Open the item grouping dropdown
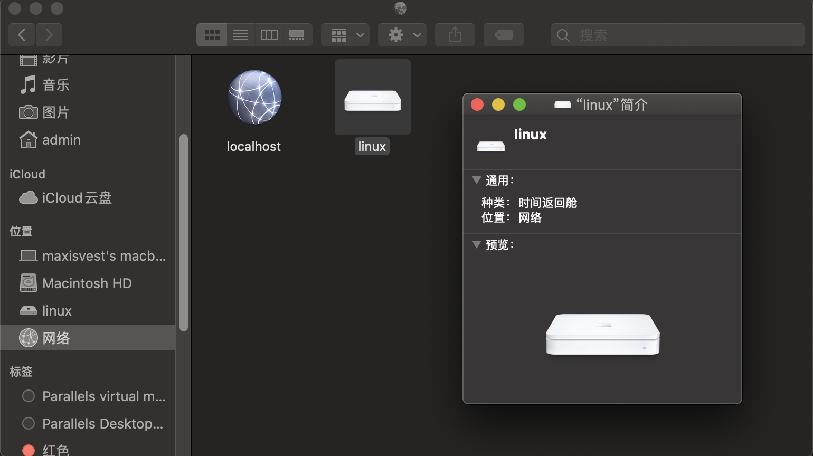Viewport: 813px width, 456px height. [x=345, y=35]
